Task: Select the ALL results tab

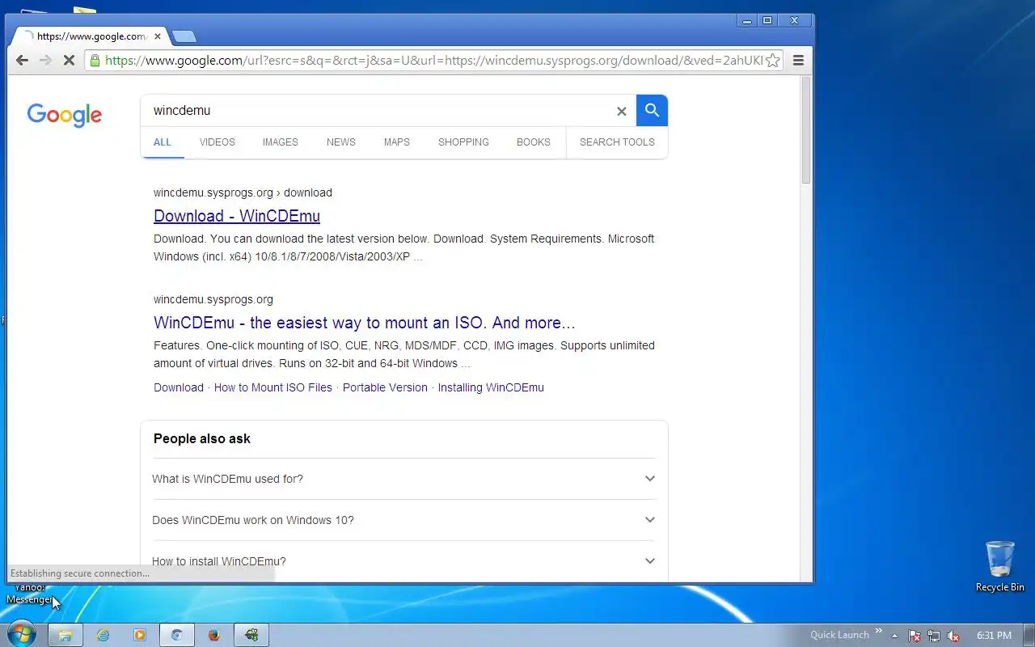Action: coord(163,142)
